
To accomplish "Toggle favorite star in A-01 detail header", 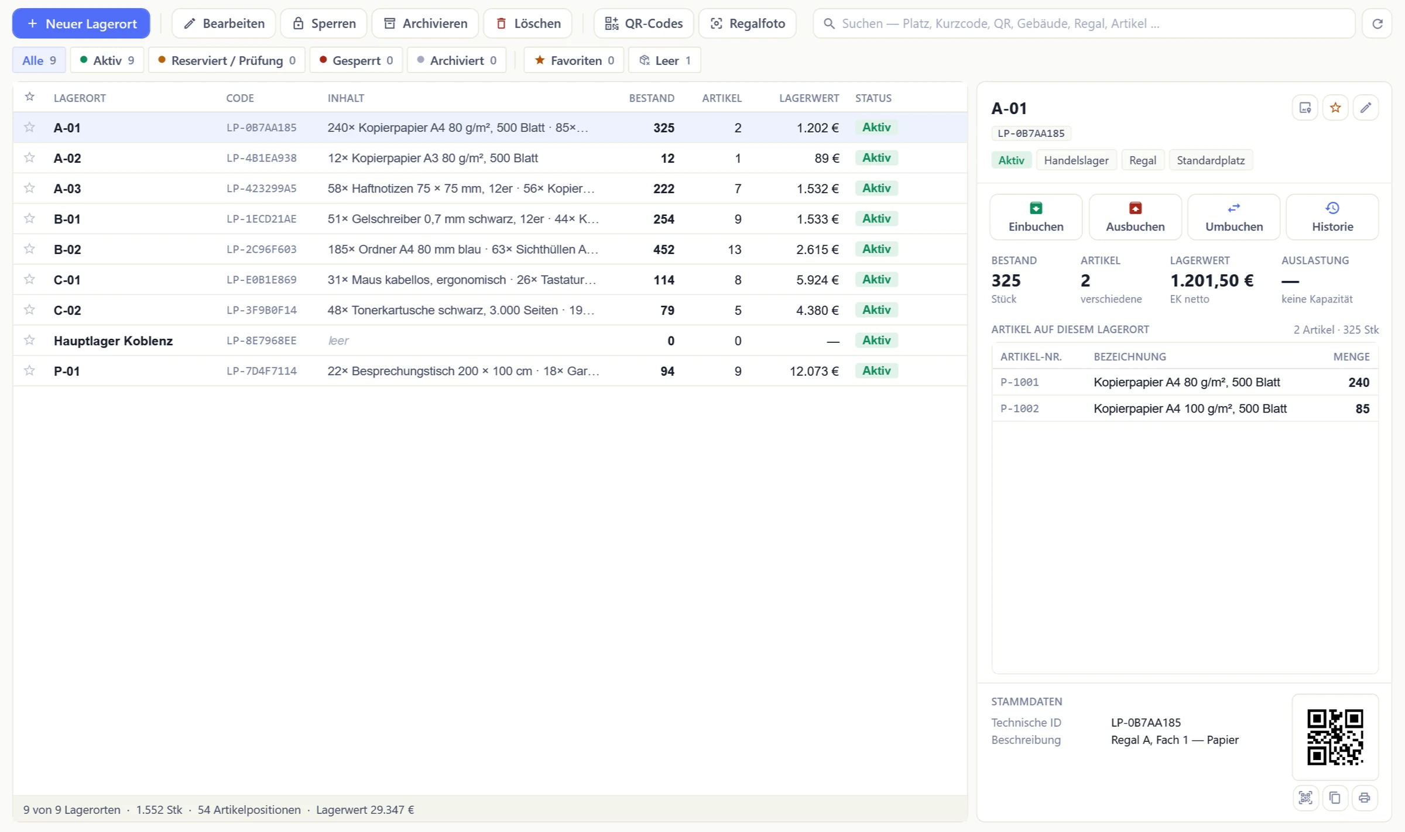I will click(x=1335, y=108).
